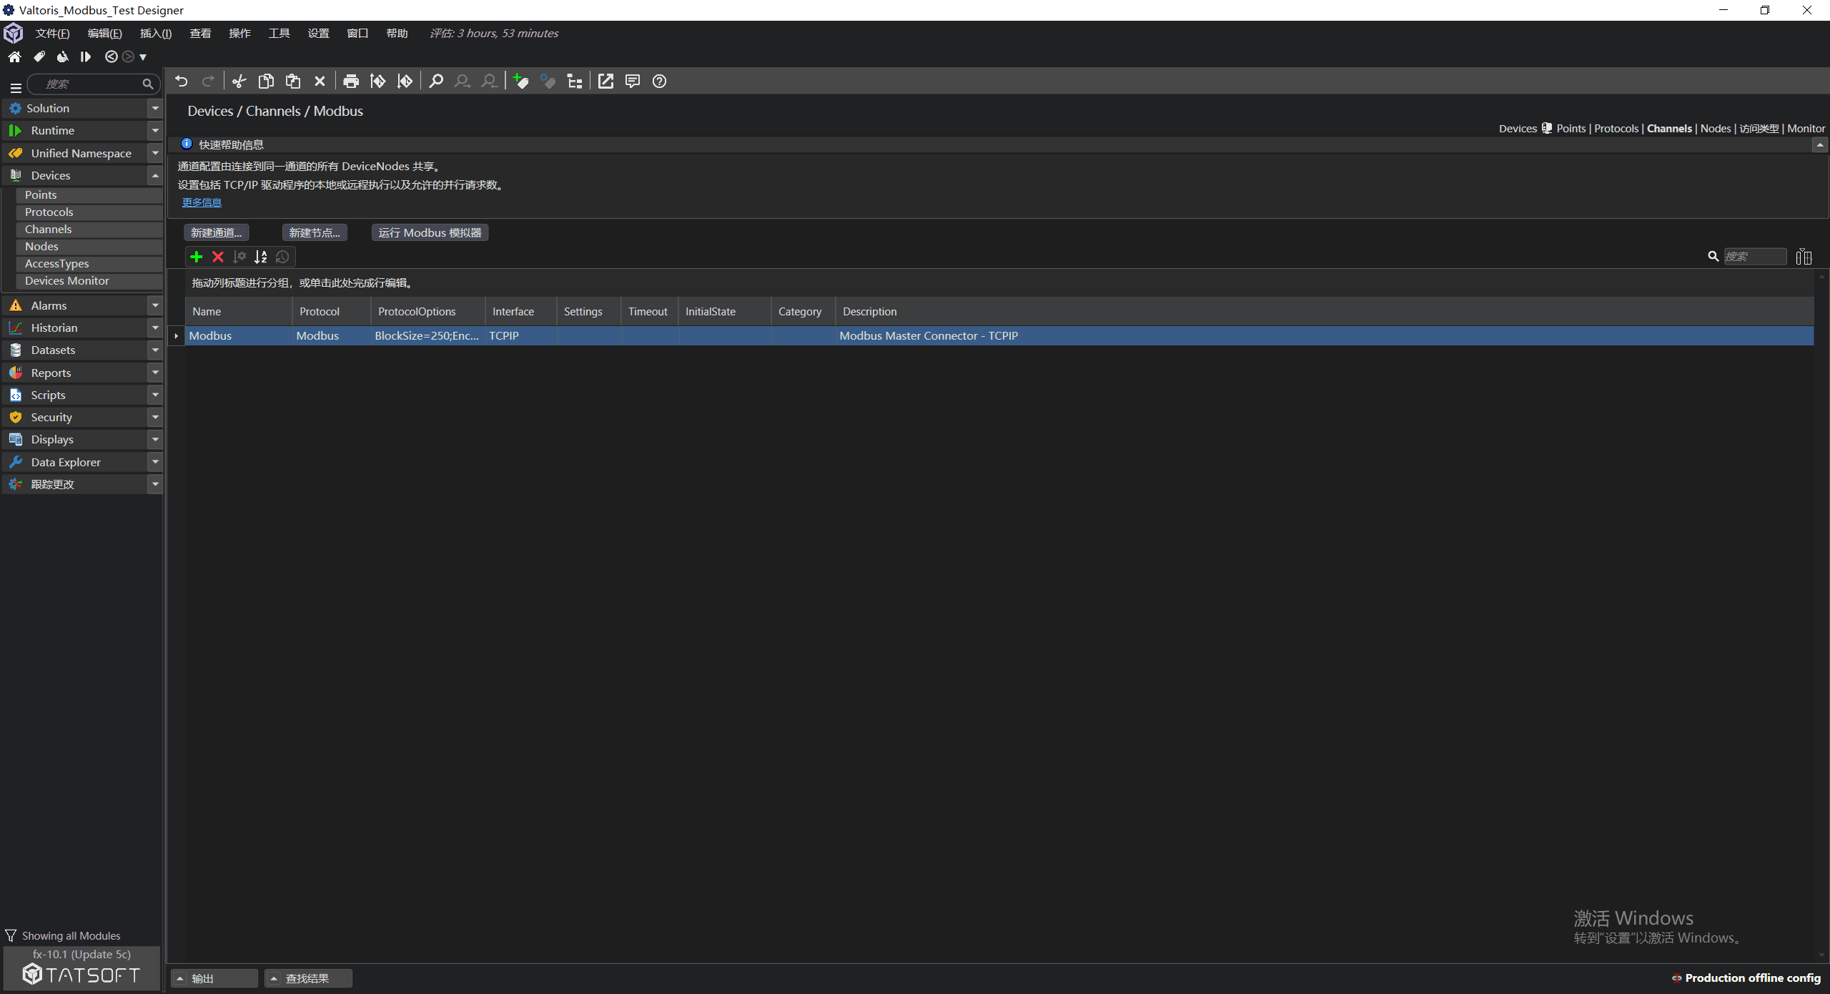Open the 更多信息 link
The height and width of the screenshot is (994, 1830).
coord(202,202)
